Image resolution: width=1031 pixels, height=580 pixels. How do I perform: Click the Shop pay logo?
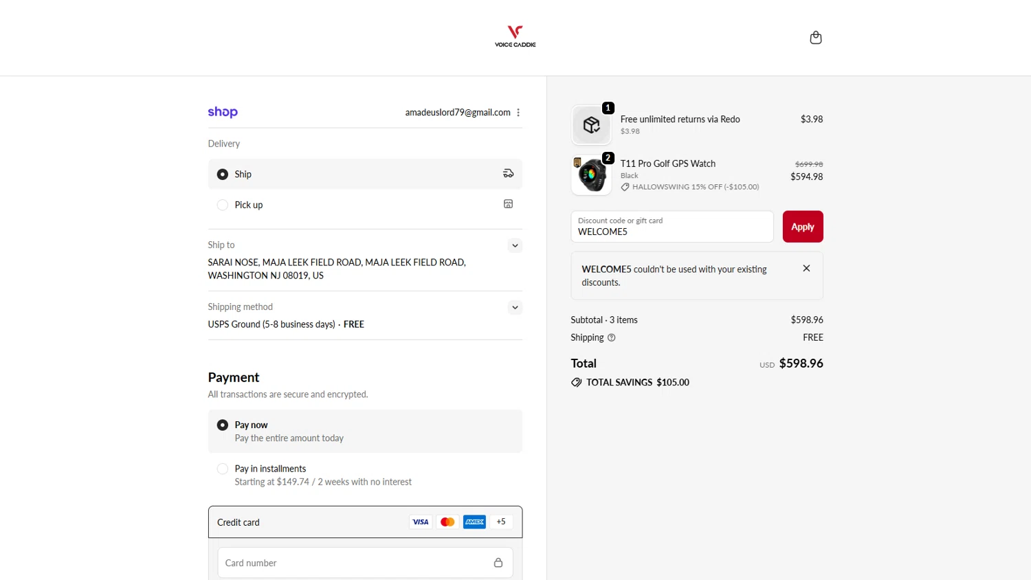(x=223, y=112)
